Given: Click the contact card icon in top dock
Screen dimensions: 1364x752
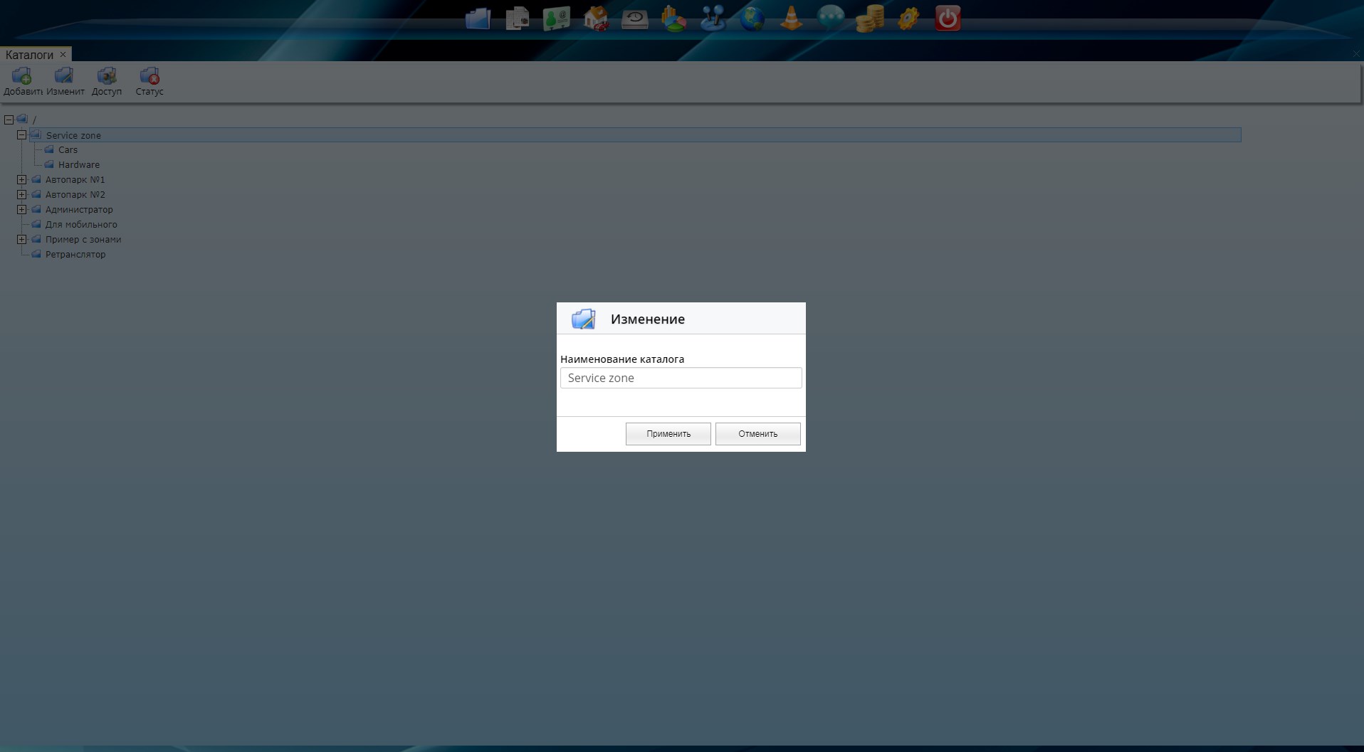Looking at the screenshot, I should point(556,18).
